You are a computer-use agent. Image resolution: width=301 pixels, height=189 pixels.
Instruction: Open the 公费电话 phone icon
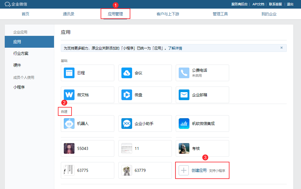pyautogui.click(x=184, y=73)
